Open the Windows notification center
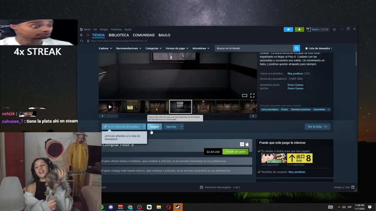This screenshot has width=376, height=211. tap(370, 207)
